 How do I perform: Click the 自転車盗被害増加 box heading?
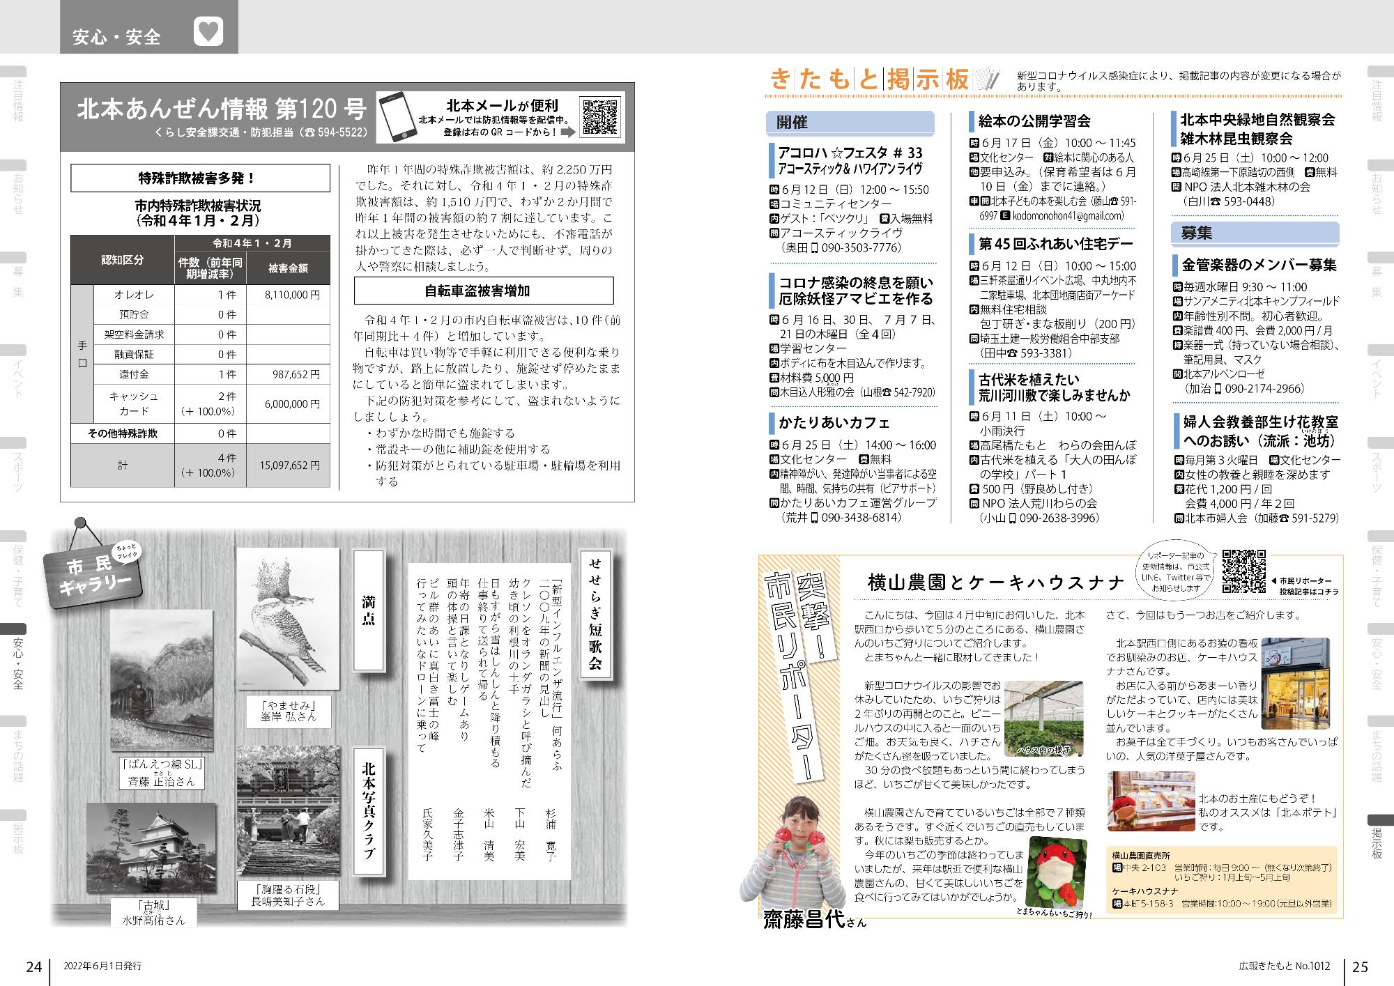coord(484,291)
